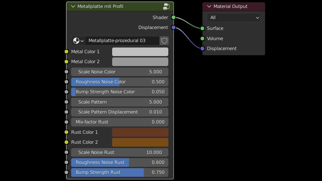This screenshot has width=322, height=181.
Task: Click the purple Displacement output socket
Action: (173, 28)
